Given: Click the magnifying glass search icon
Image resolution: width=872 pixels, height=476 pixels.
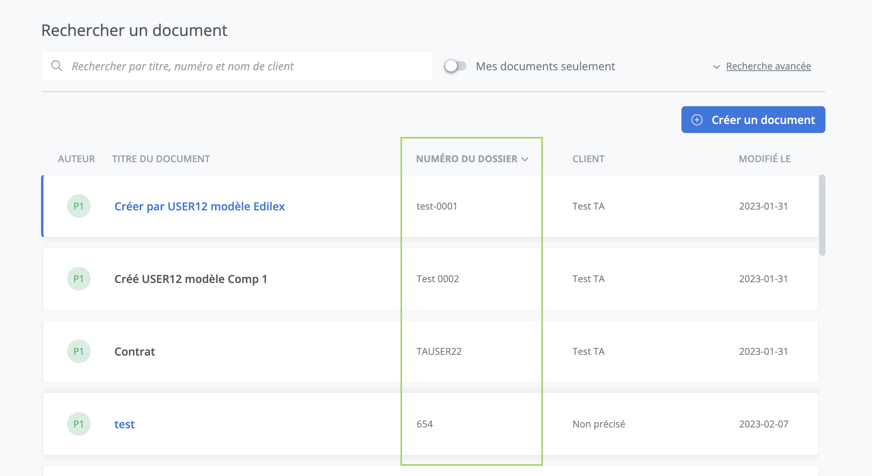Looking at the screenshot, I should (57, 66).
